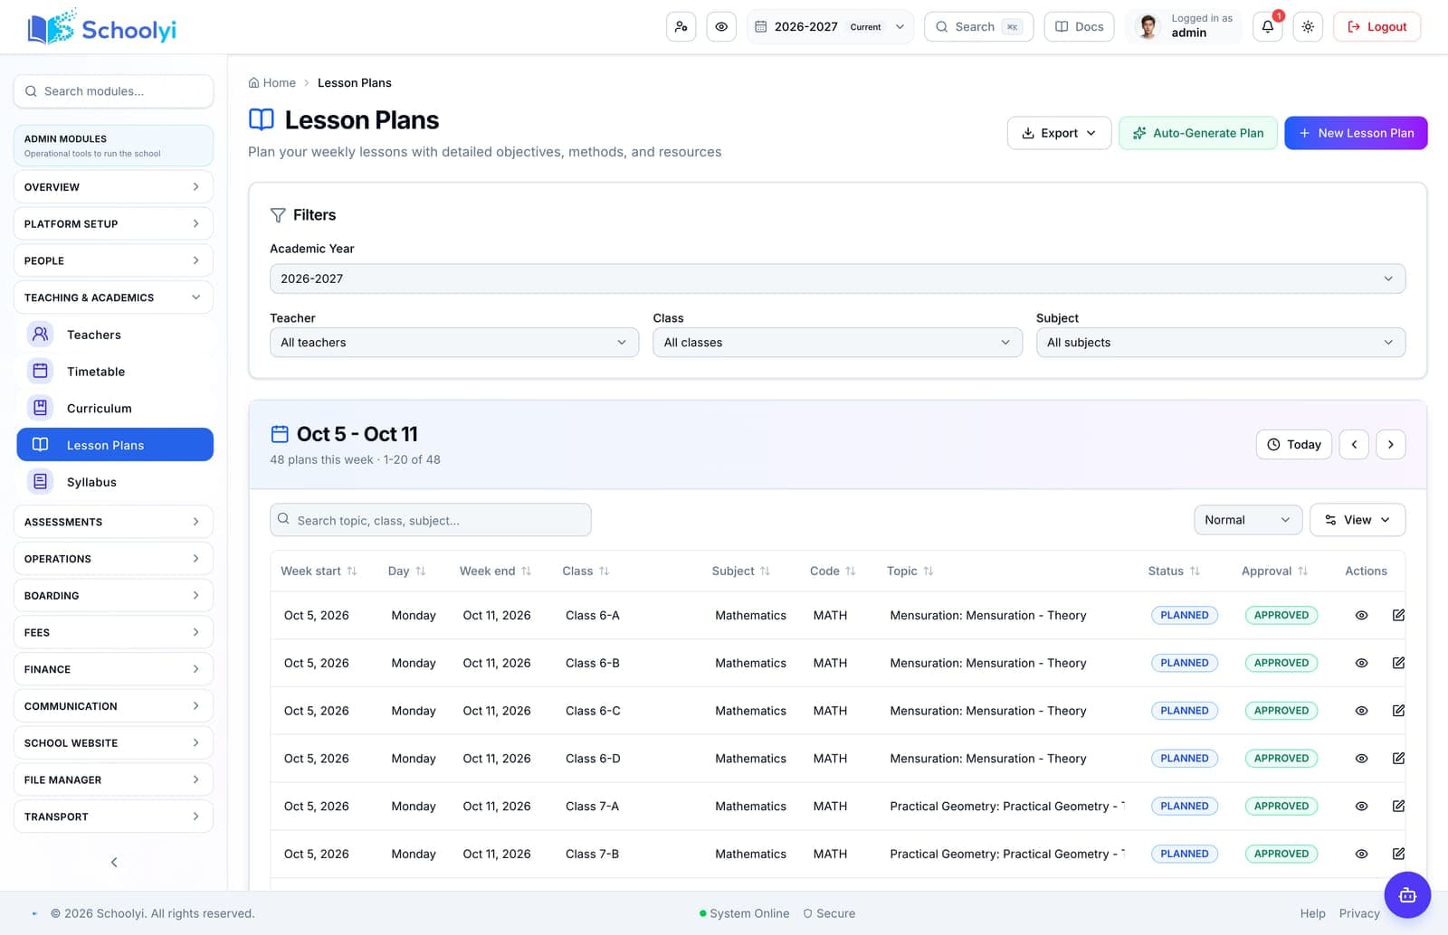Collapse the Teaching & Academics section
This screenshot has width=1448, height=935.
click(113, 297)
